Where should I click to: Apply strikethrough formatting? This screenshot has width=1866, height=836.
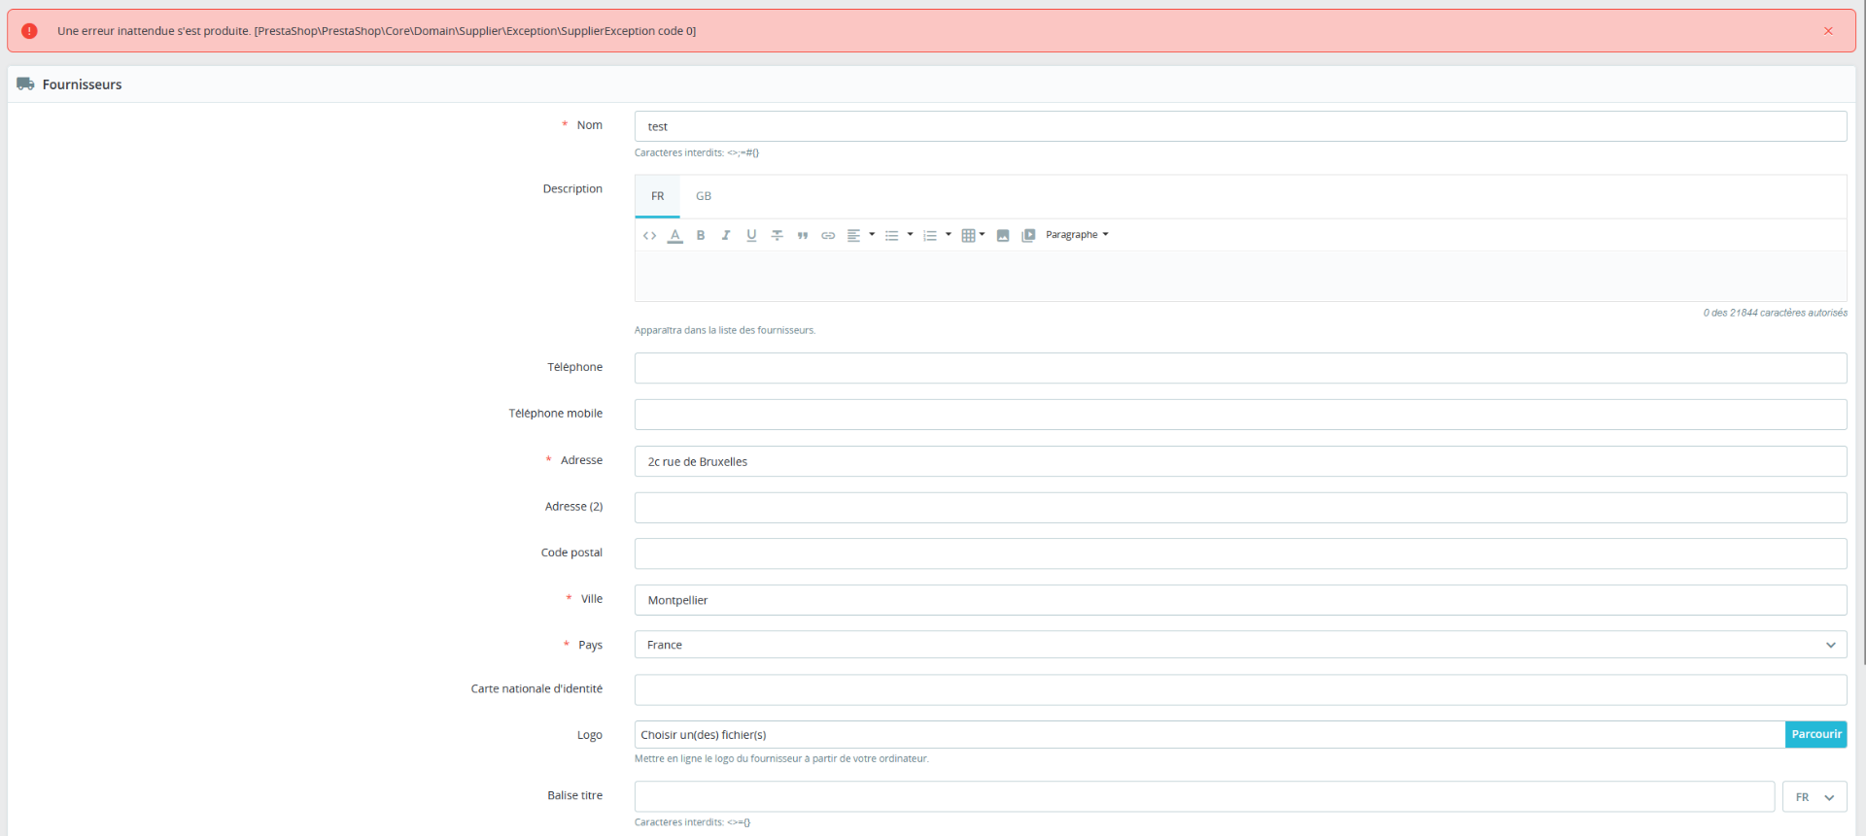click(777, 235)
